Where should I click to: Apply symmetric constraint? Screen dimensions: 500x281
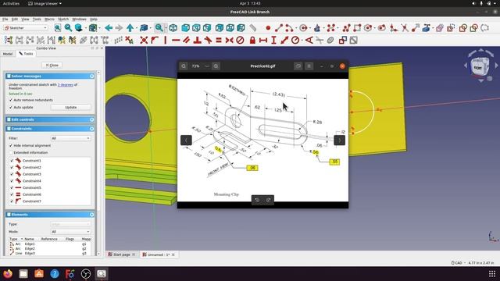(x=229, y=41)
